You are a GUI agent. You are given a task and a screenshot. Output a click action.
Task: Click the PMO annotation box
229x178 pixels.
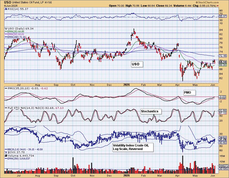point(189,93)
